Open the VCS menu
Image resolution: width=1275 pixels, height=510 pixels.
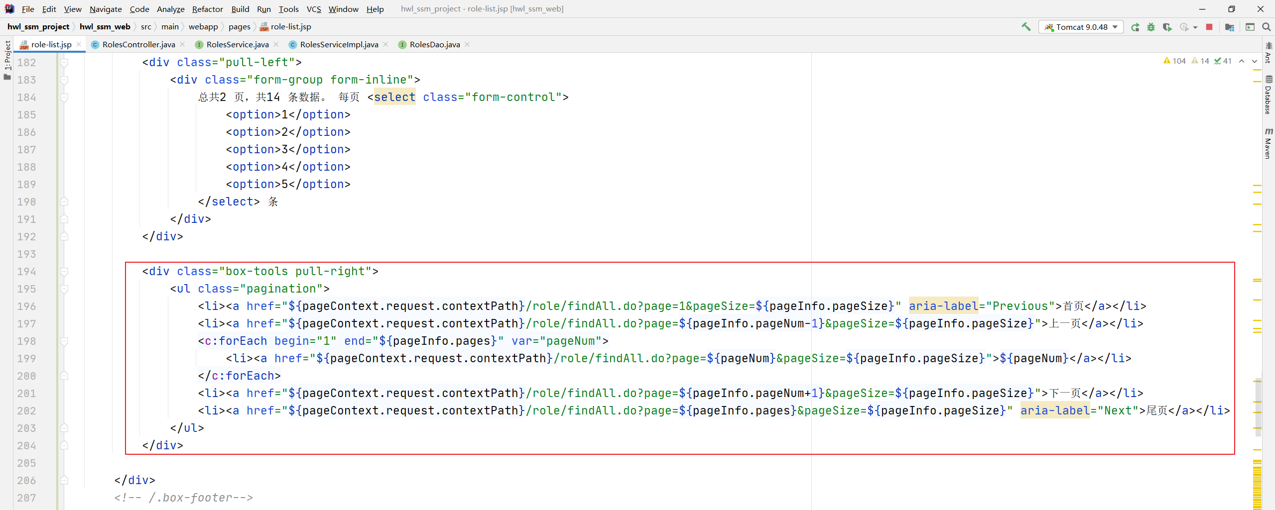[314, 9]
